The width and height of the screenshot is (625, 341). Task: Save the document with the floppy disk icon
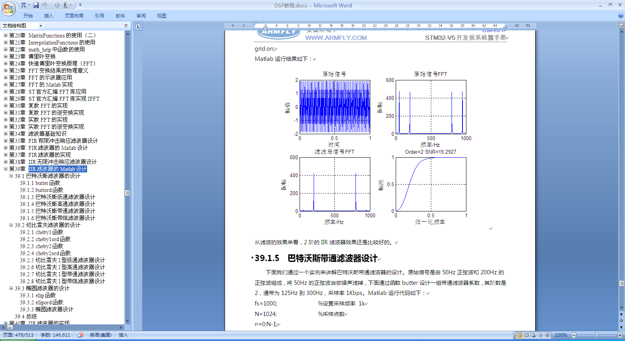click(x=36, y=5)
